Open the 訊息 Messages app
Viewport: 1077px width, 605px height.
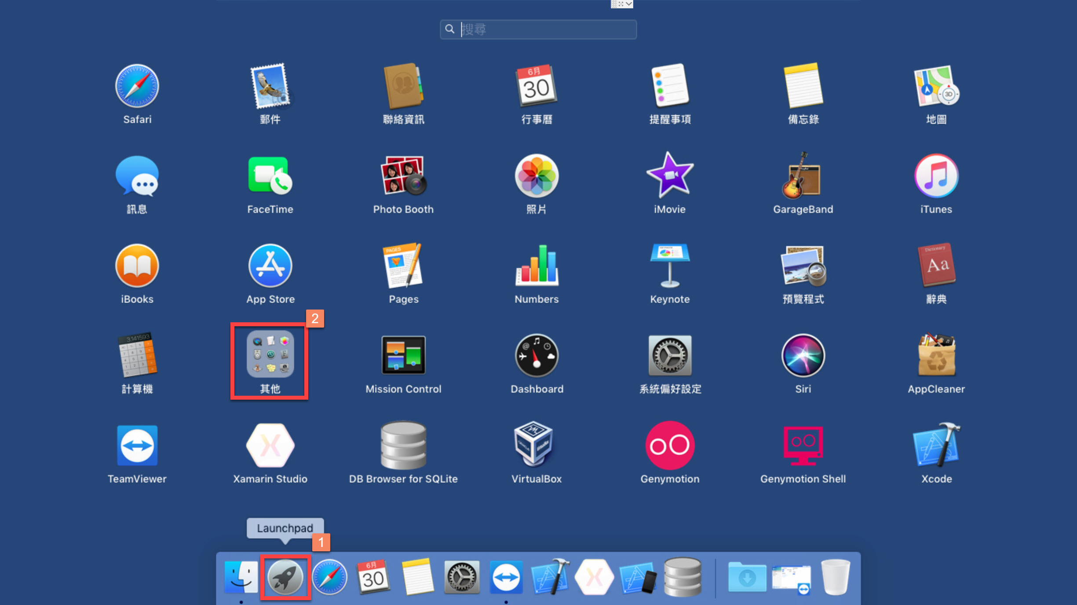pos(137,176)
